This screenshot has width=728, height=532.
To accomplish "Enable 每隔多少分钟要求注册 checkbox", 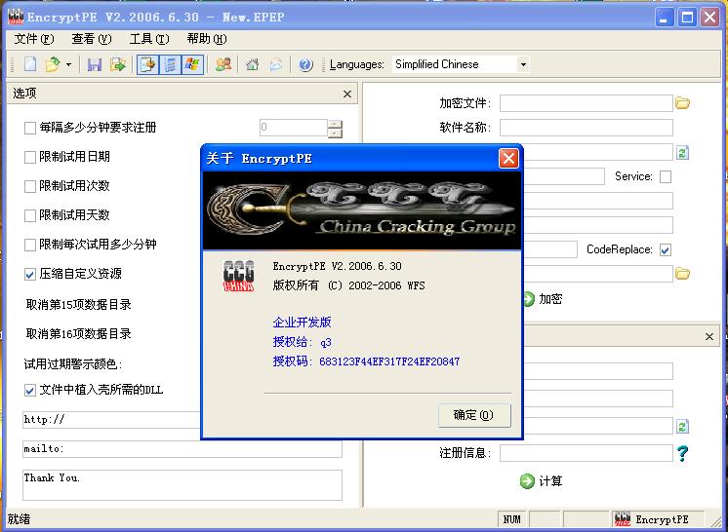I will pyautogui.click(x=30, y=128).
